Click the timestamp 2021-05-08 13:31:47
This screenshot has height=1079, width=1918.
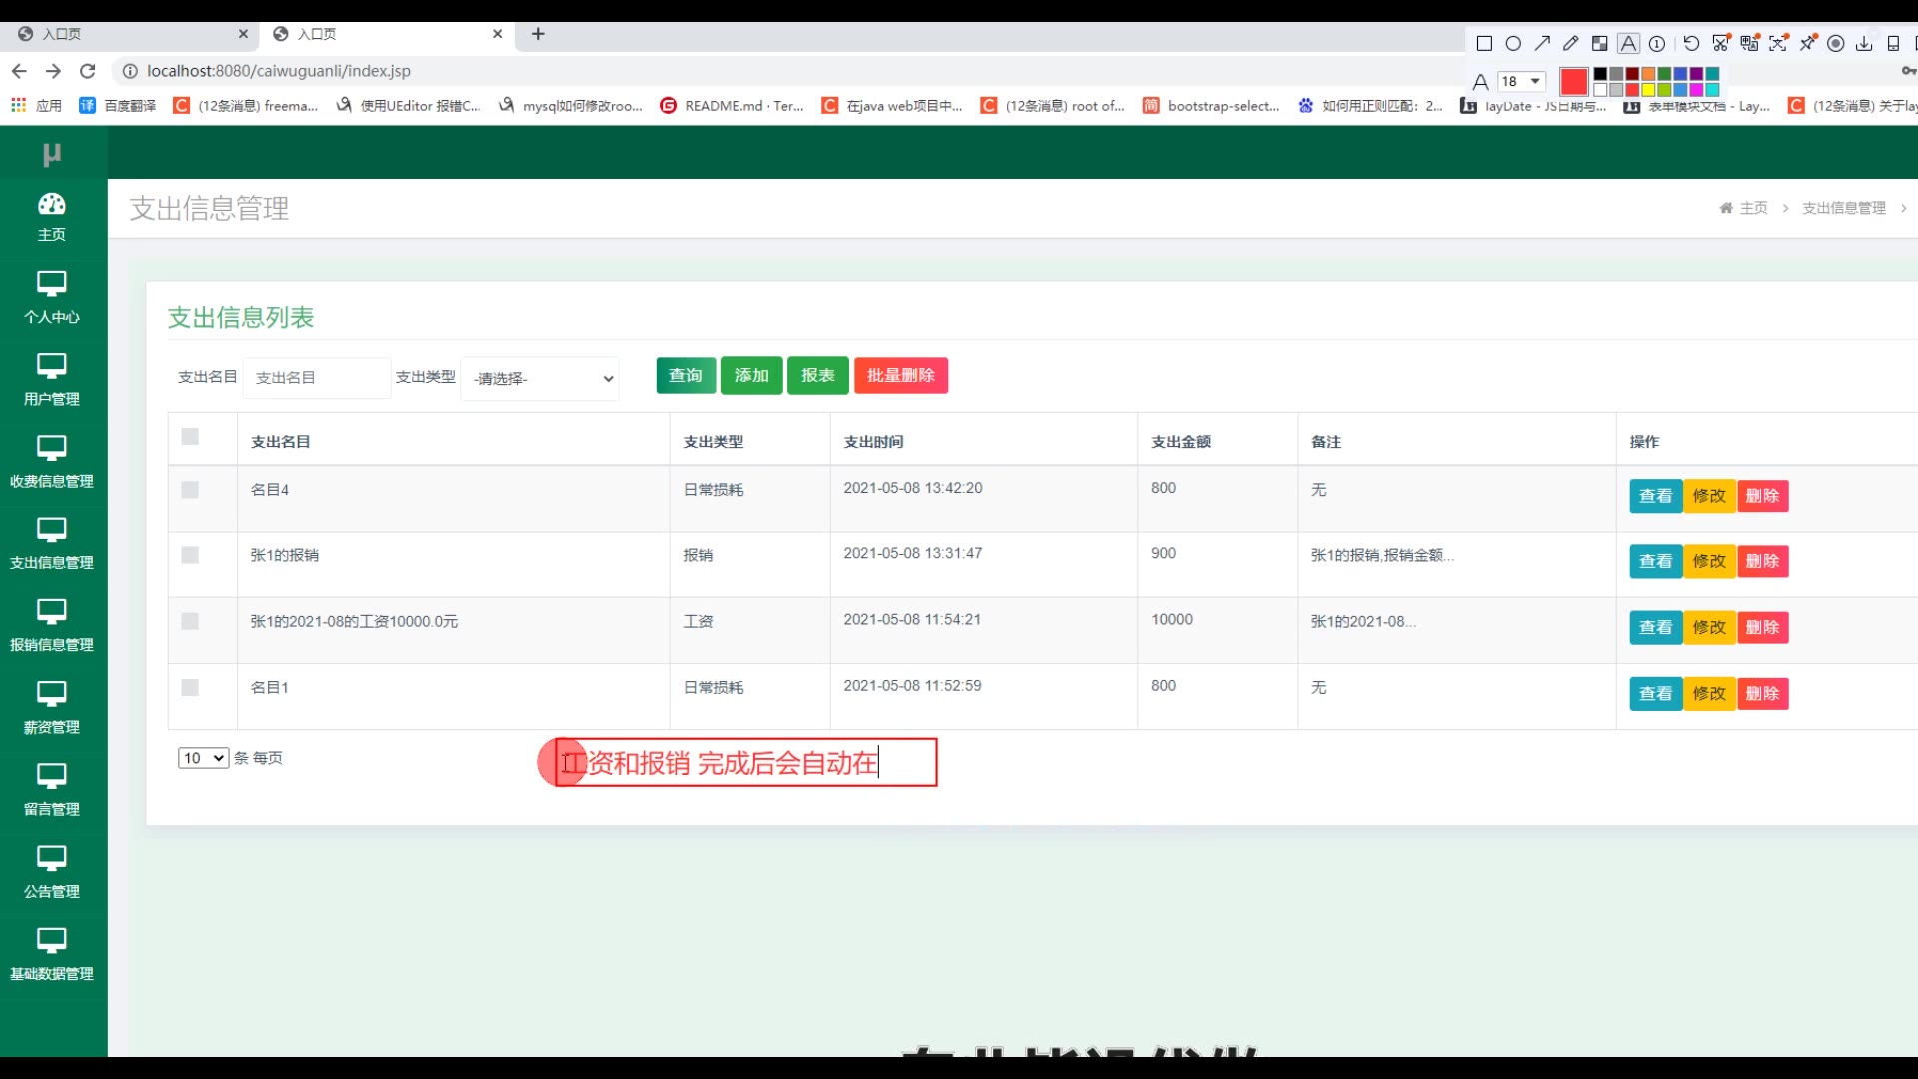912,553
